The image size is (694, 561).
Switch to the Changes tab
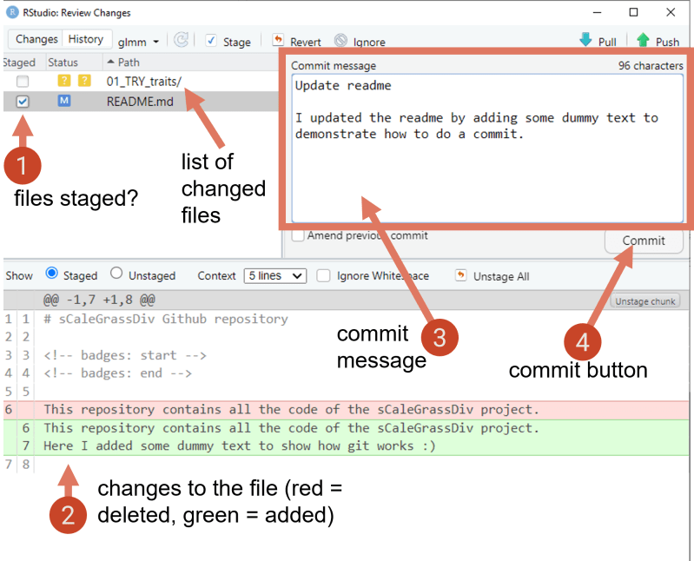(x=36, y=39)
